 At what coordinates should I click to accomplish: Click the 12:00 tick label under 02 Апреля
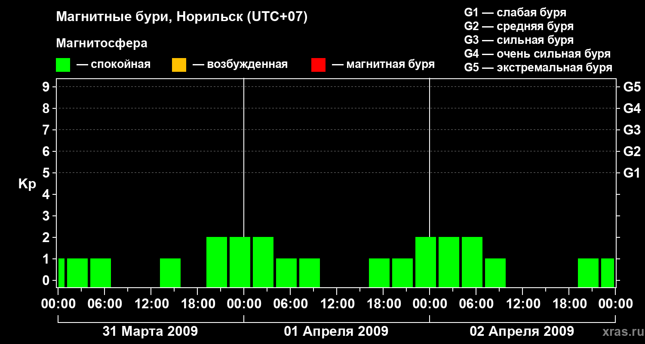[x=522, y=304]
